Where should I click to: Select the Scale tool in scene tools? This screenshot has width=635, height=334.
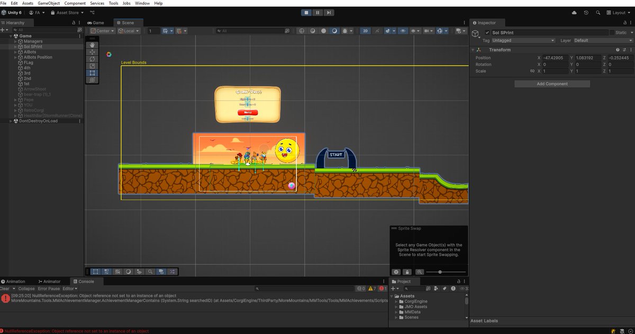click(x=92, y=66)
